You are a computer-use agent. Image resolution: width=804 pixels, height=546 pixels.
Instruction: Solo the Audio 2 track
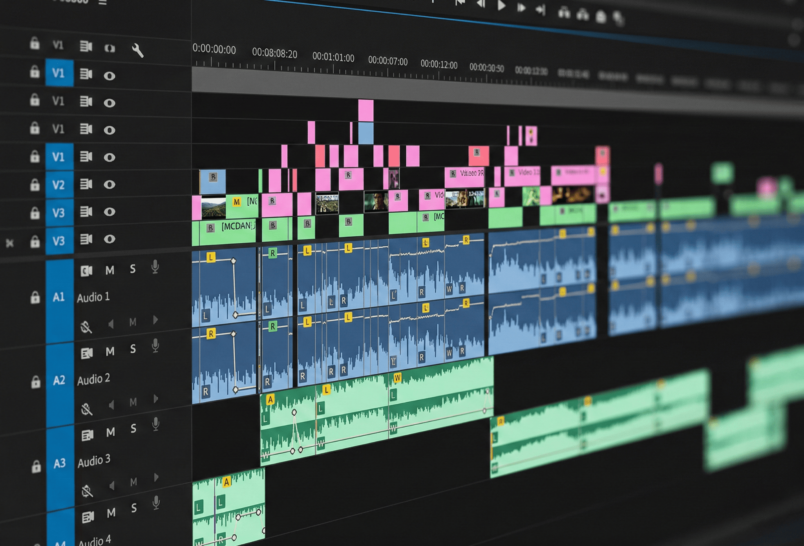(133, 349)
